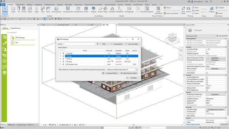Open the 3D-Ansicht type selector dropdown
Viewport: 229px width, 129px height.
(x=200, y=36)
